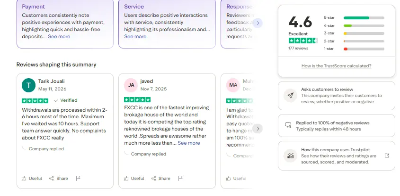
Task: Filter reviews by the 4-star bar
Action: pos(355,25)
